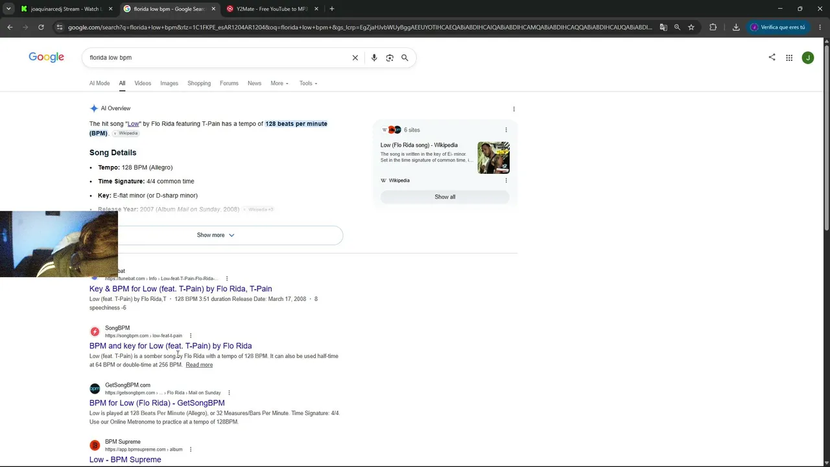The height and width of the screenshot is (467, 830).
Task: Click Read more on SongBPM snippet
Action: pos(199,365)
